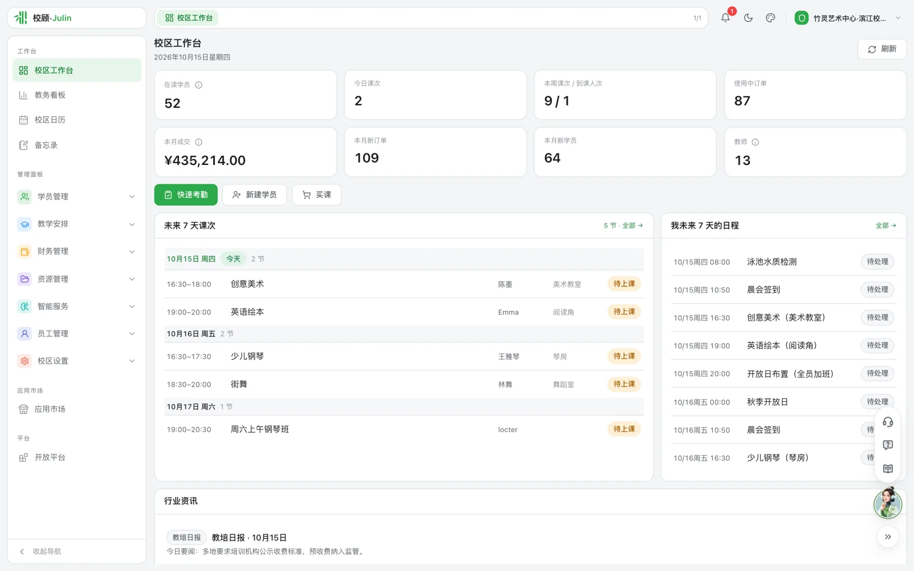This screenshot has height=571, width=914.
Task: Open 备忘录 in the sidebar
Action: tap(77, 145)
